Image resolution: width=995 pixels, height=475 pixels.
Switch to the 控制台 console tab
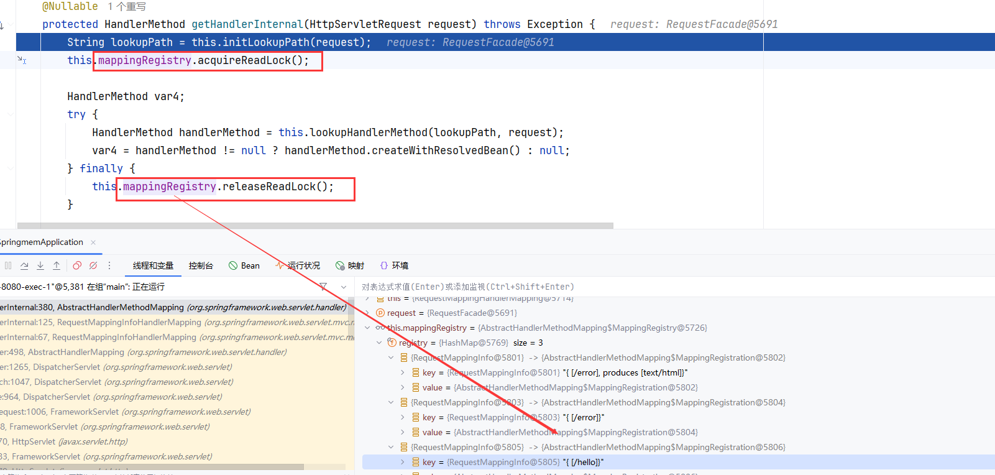tap(201, 265)
